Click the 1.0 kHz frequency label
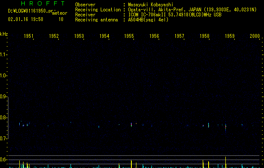Screen dimensions: 264x168 (3, 76)
